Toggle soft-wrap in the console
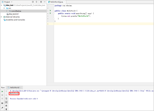The image size is (154, 111). click(x=6, y=98)
